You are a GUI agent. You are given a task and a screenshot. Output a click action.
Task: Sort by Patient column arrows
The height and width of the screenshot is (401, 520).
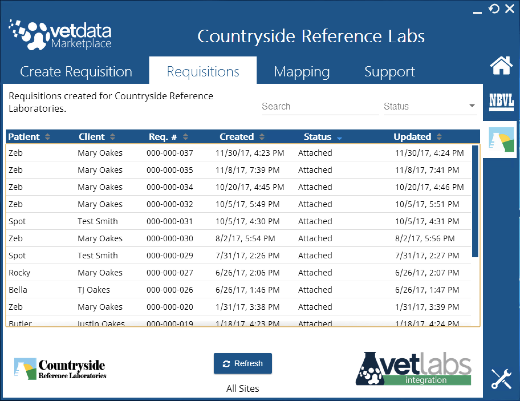[48, 137]
